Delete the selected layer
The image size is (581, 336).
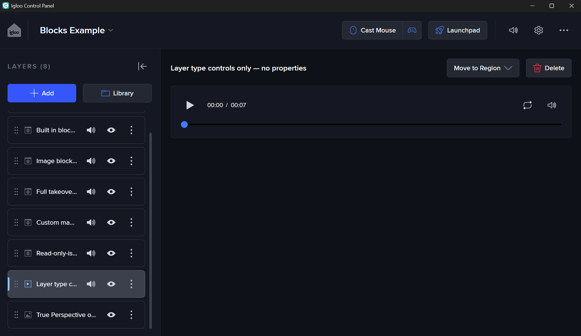(549, 68)
